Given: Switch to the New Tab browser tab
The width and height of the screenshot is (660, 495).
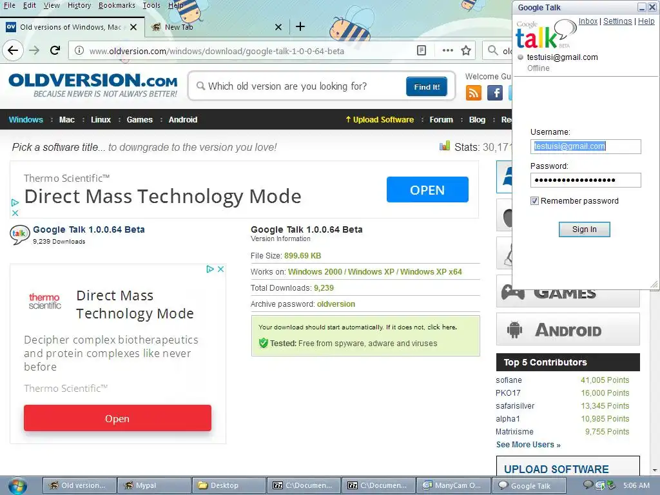Looking at the screenshot, I should pyautogui.click(x=217, y=27).
